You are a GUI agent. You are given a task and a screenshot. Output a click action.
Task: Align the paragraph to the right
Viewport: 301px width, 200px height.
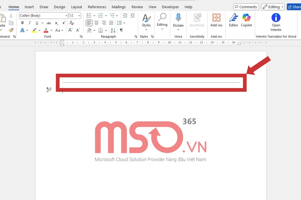(104, 23)
